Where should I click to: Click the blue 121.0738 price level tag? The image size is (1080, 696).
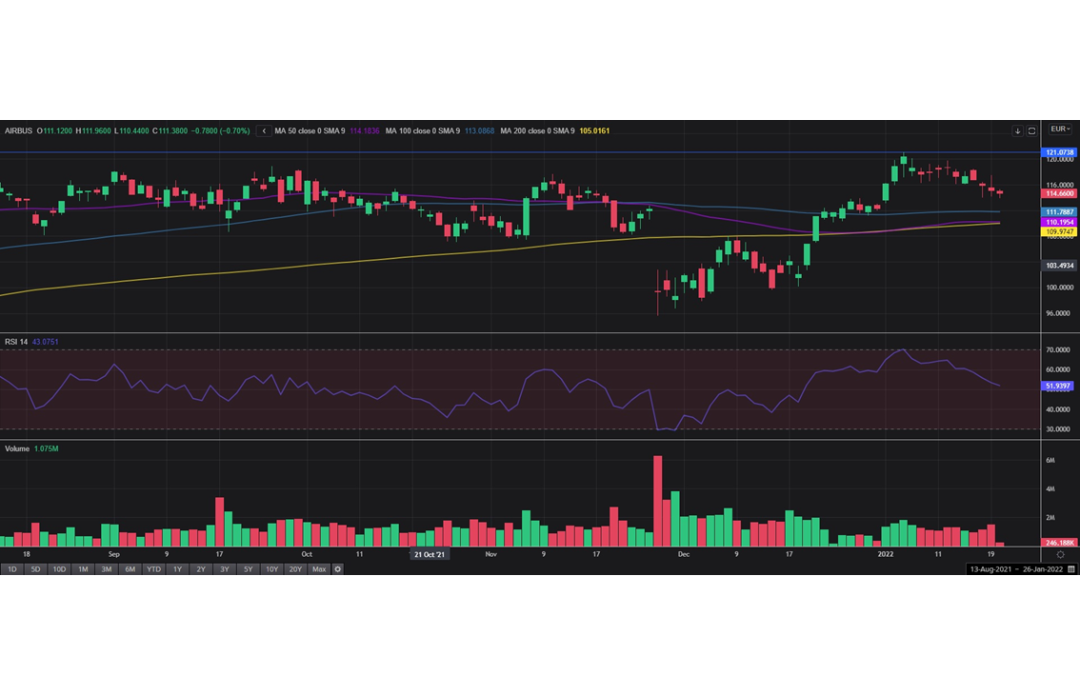point(1060,152)
